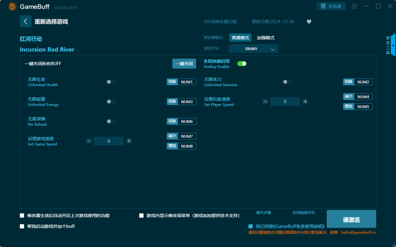
Task: Enable the 无限生命 Unlimited Health toggle
Action: tap(111, 82)
